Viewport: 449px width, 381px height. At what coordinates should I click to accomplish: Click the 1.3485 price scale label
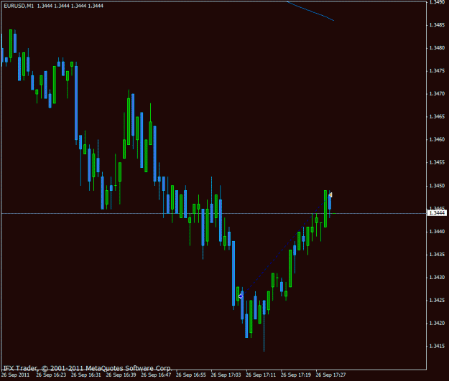(437, 25)
